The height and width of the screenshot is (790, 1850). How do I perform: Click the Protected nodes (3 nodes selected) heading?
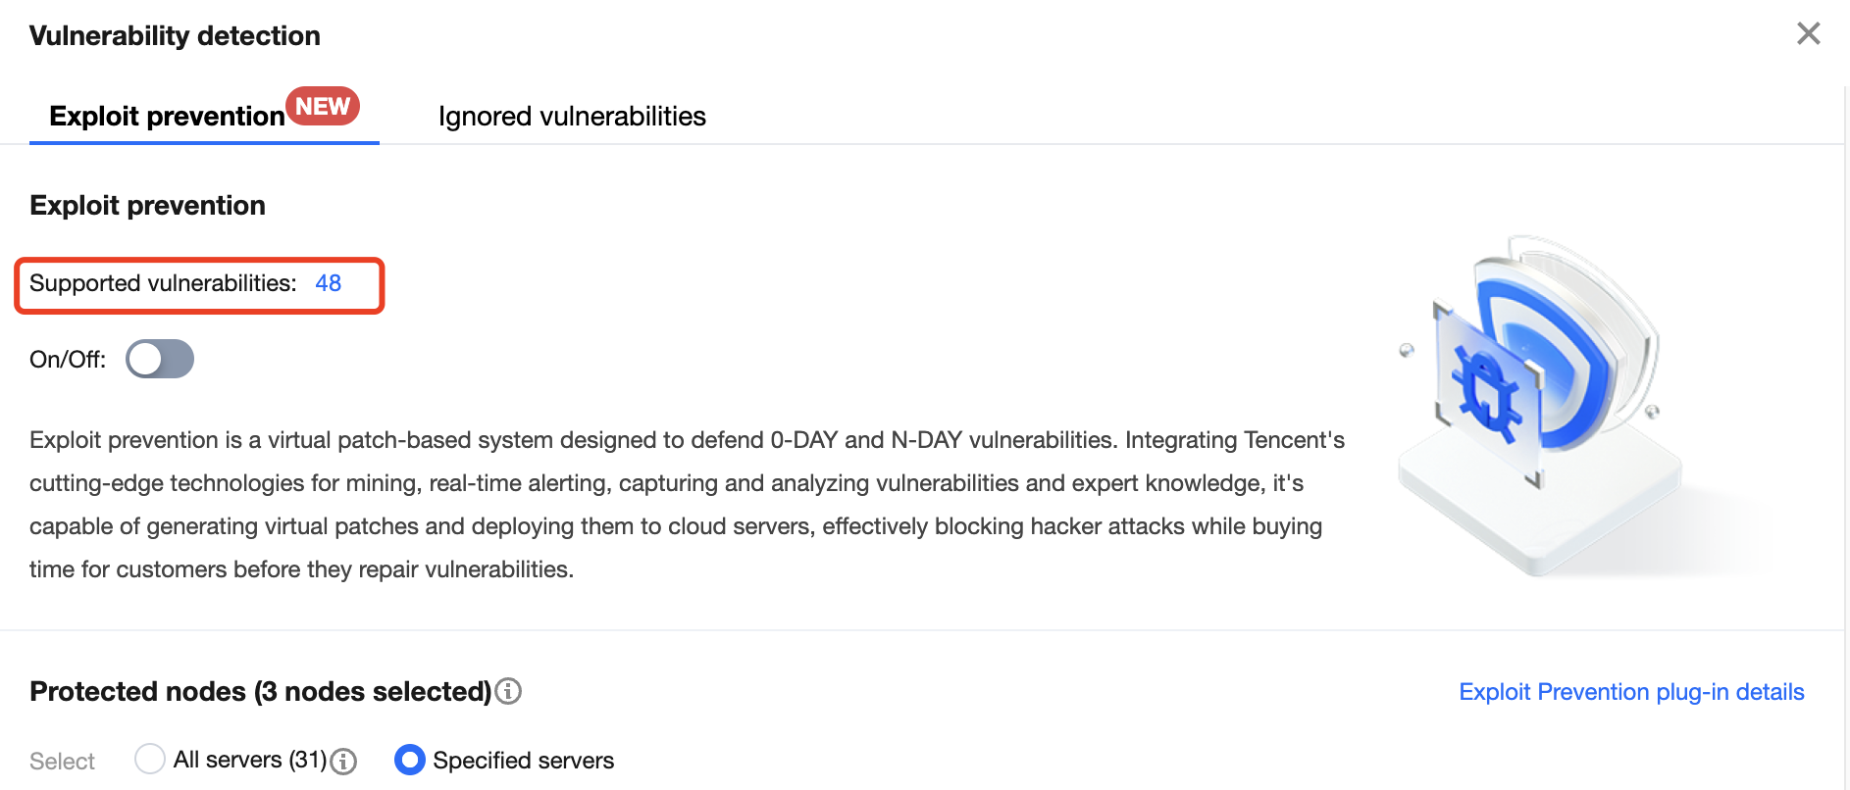(x=260, y=692)
